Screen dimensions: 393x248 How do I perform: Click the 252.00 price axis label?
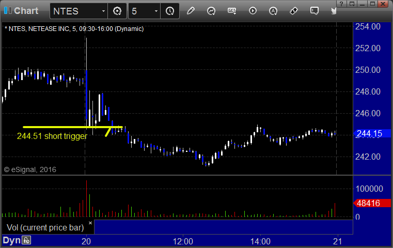pos(368,48)
